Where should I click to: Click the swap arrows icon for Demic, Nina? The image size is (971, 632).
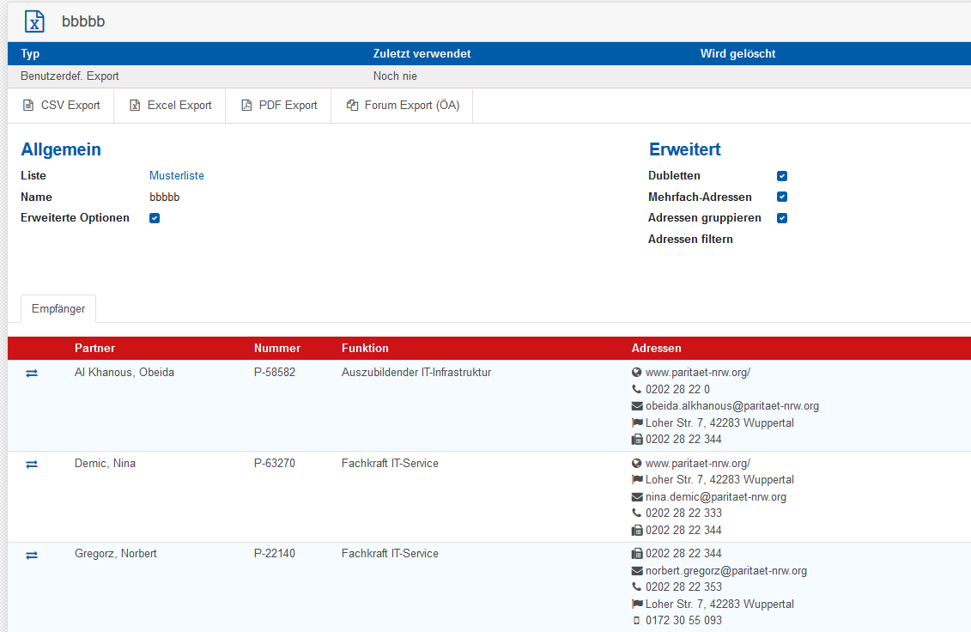tap(32, 464)
